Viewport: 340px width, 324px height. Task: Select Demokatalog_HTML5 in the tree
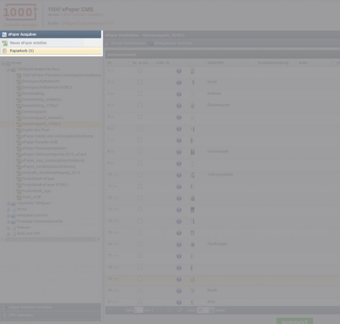(x=40, y=106)
